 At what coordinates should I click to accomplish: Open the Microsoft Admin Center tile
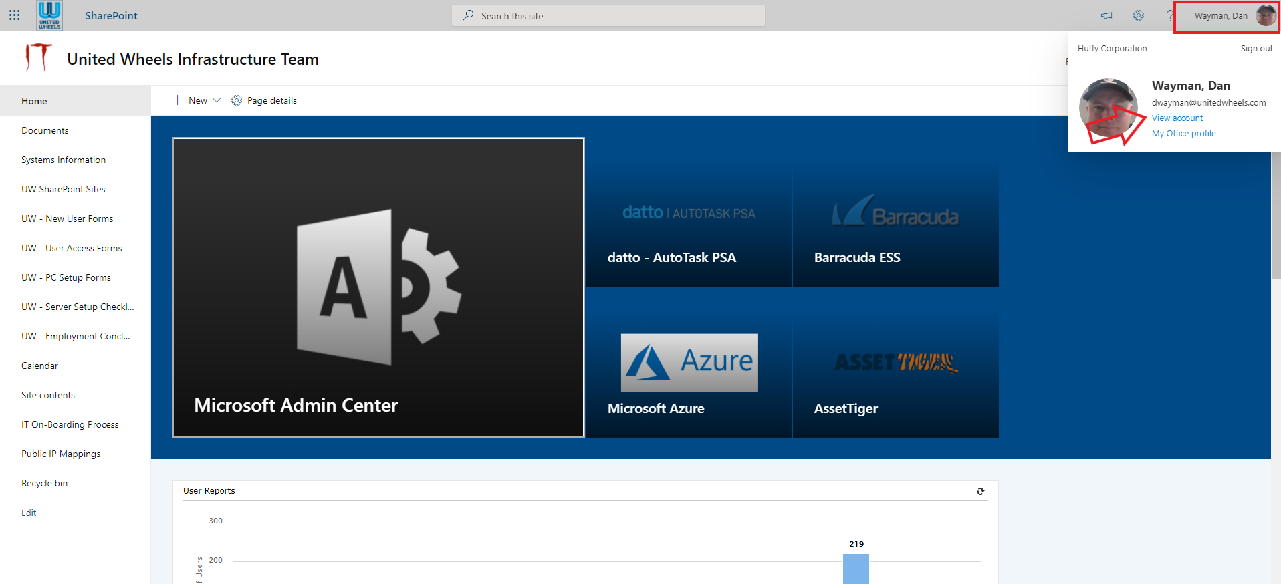(x=378, y=287)
